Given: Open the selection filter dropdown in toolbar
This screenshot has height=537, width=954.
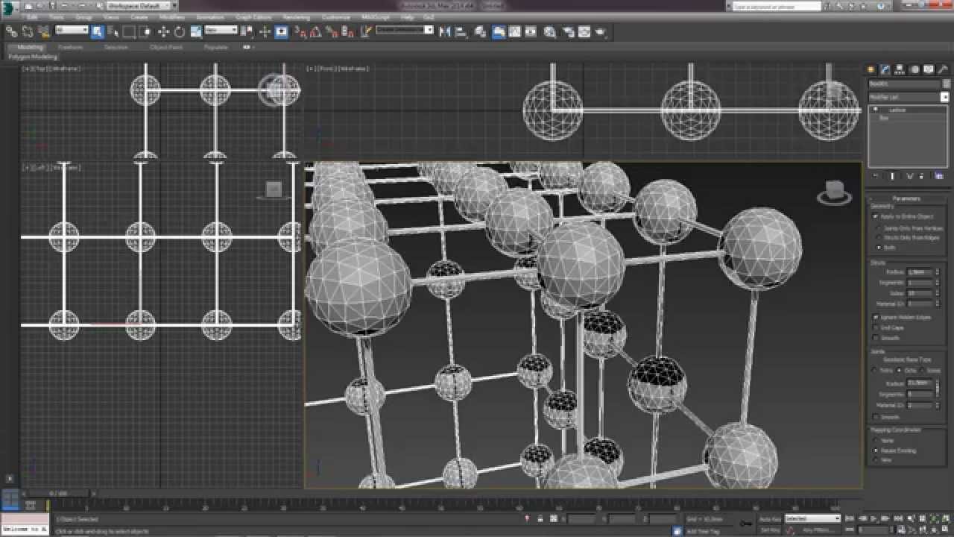Looking at the screenshot, I should 72,31.
